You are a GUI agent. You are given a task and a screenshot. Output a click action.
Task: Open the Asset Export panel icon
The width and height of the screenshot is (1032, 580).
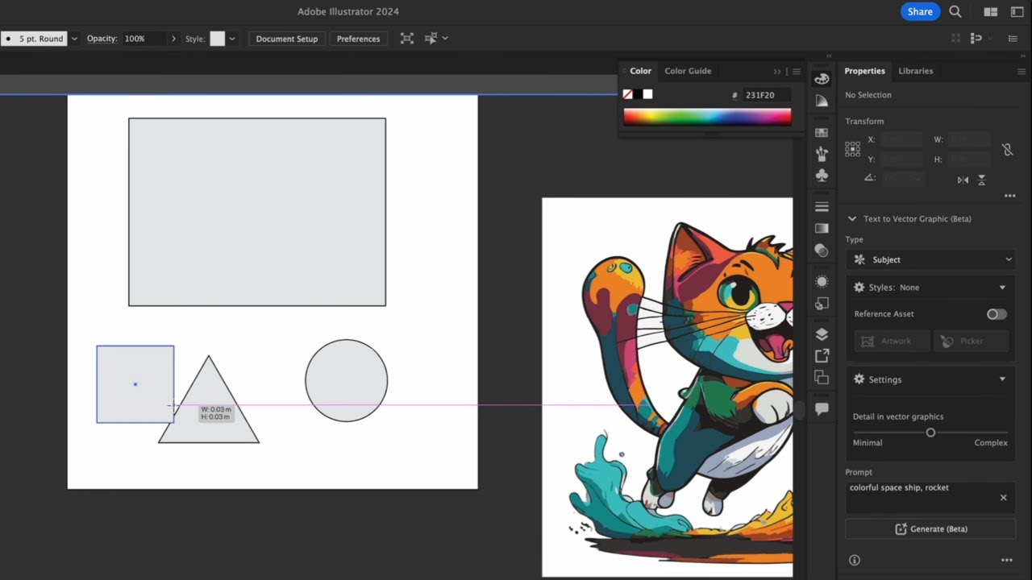click(822, 355)
